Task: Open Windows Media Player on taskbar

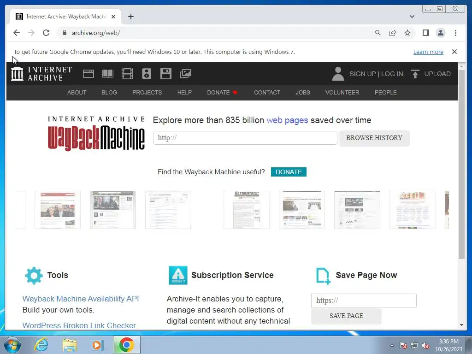Action: point(97,345)
